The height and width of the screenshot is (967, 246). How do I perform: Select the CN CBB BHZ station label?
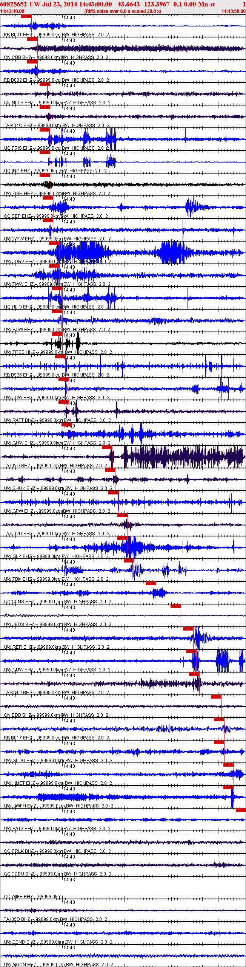pyautogui.click(x=56, y=57)
